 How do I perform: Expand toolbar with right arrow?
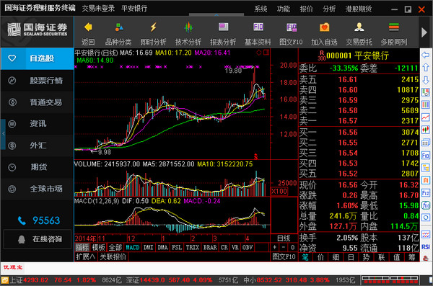[424, 32]
